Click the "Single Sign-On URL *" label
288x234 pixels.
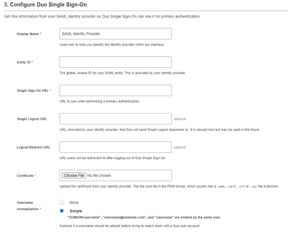34,91
